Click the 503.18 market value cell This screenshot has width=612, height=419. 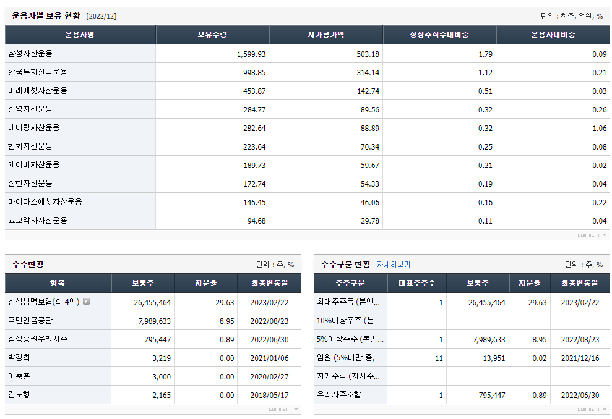pyautogui.click(x=368, y=54)
